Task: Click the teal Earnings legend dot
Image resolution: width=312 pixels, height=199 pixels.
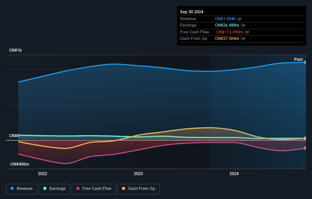Action: pos(45,188)
